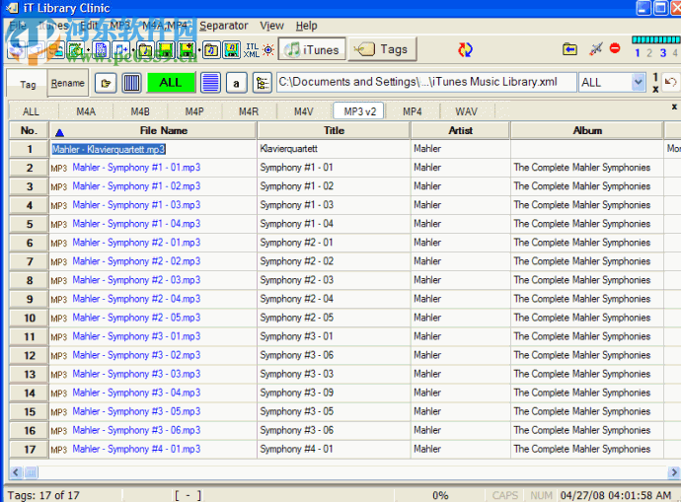Click the undo arrow icon at right
Image resolution: width=681 pixels, height=502 pixels.
pyautogui.click(x=671, y=83)
